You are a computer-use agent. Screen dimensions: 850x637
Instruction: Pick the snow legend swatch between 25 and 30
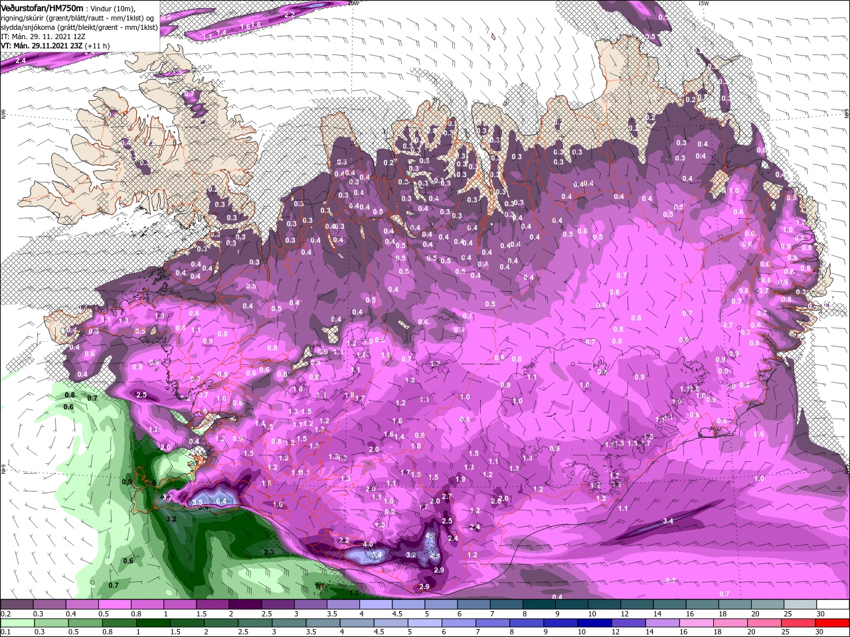(x=800, y=604)
